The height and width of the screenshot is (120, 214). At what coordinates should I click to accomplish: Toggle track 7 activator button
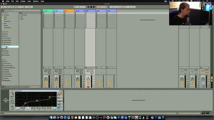click(x=109, y=83)
